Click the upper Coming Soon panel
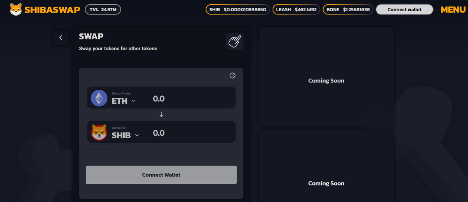468x202 pixels. 326,76
